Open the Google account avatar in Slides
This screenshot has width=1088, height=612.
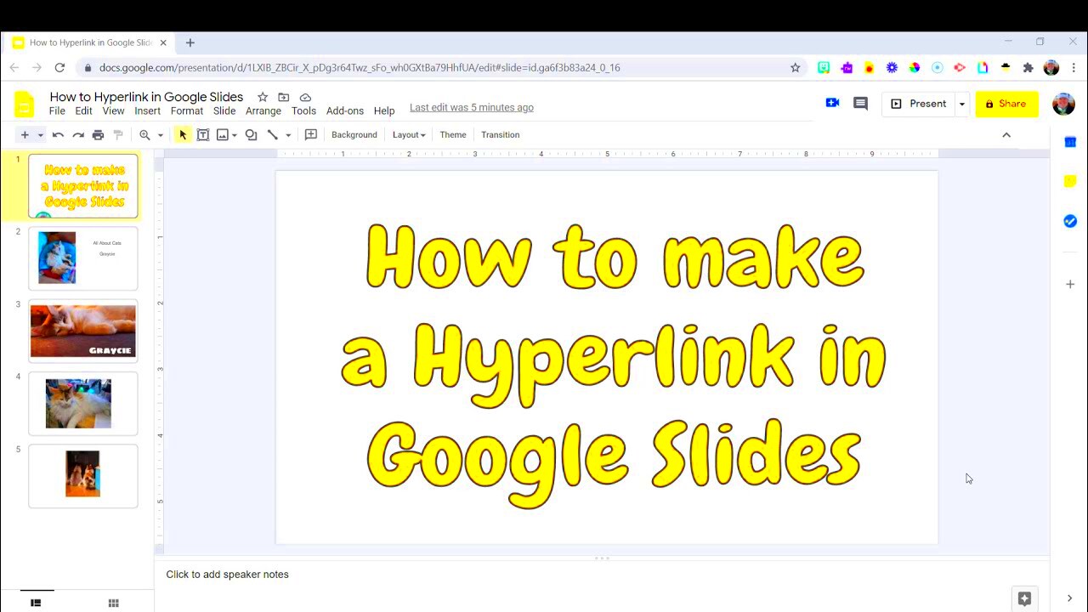click(x=1063, y=104)
